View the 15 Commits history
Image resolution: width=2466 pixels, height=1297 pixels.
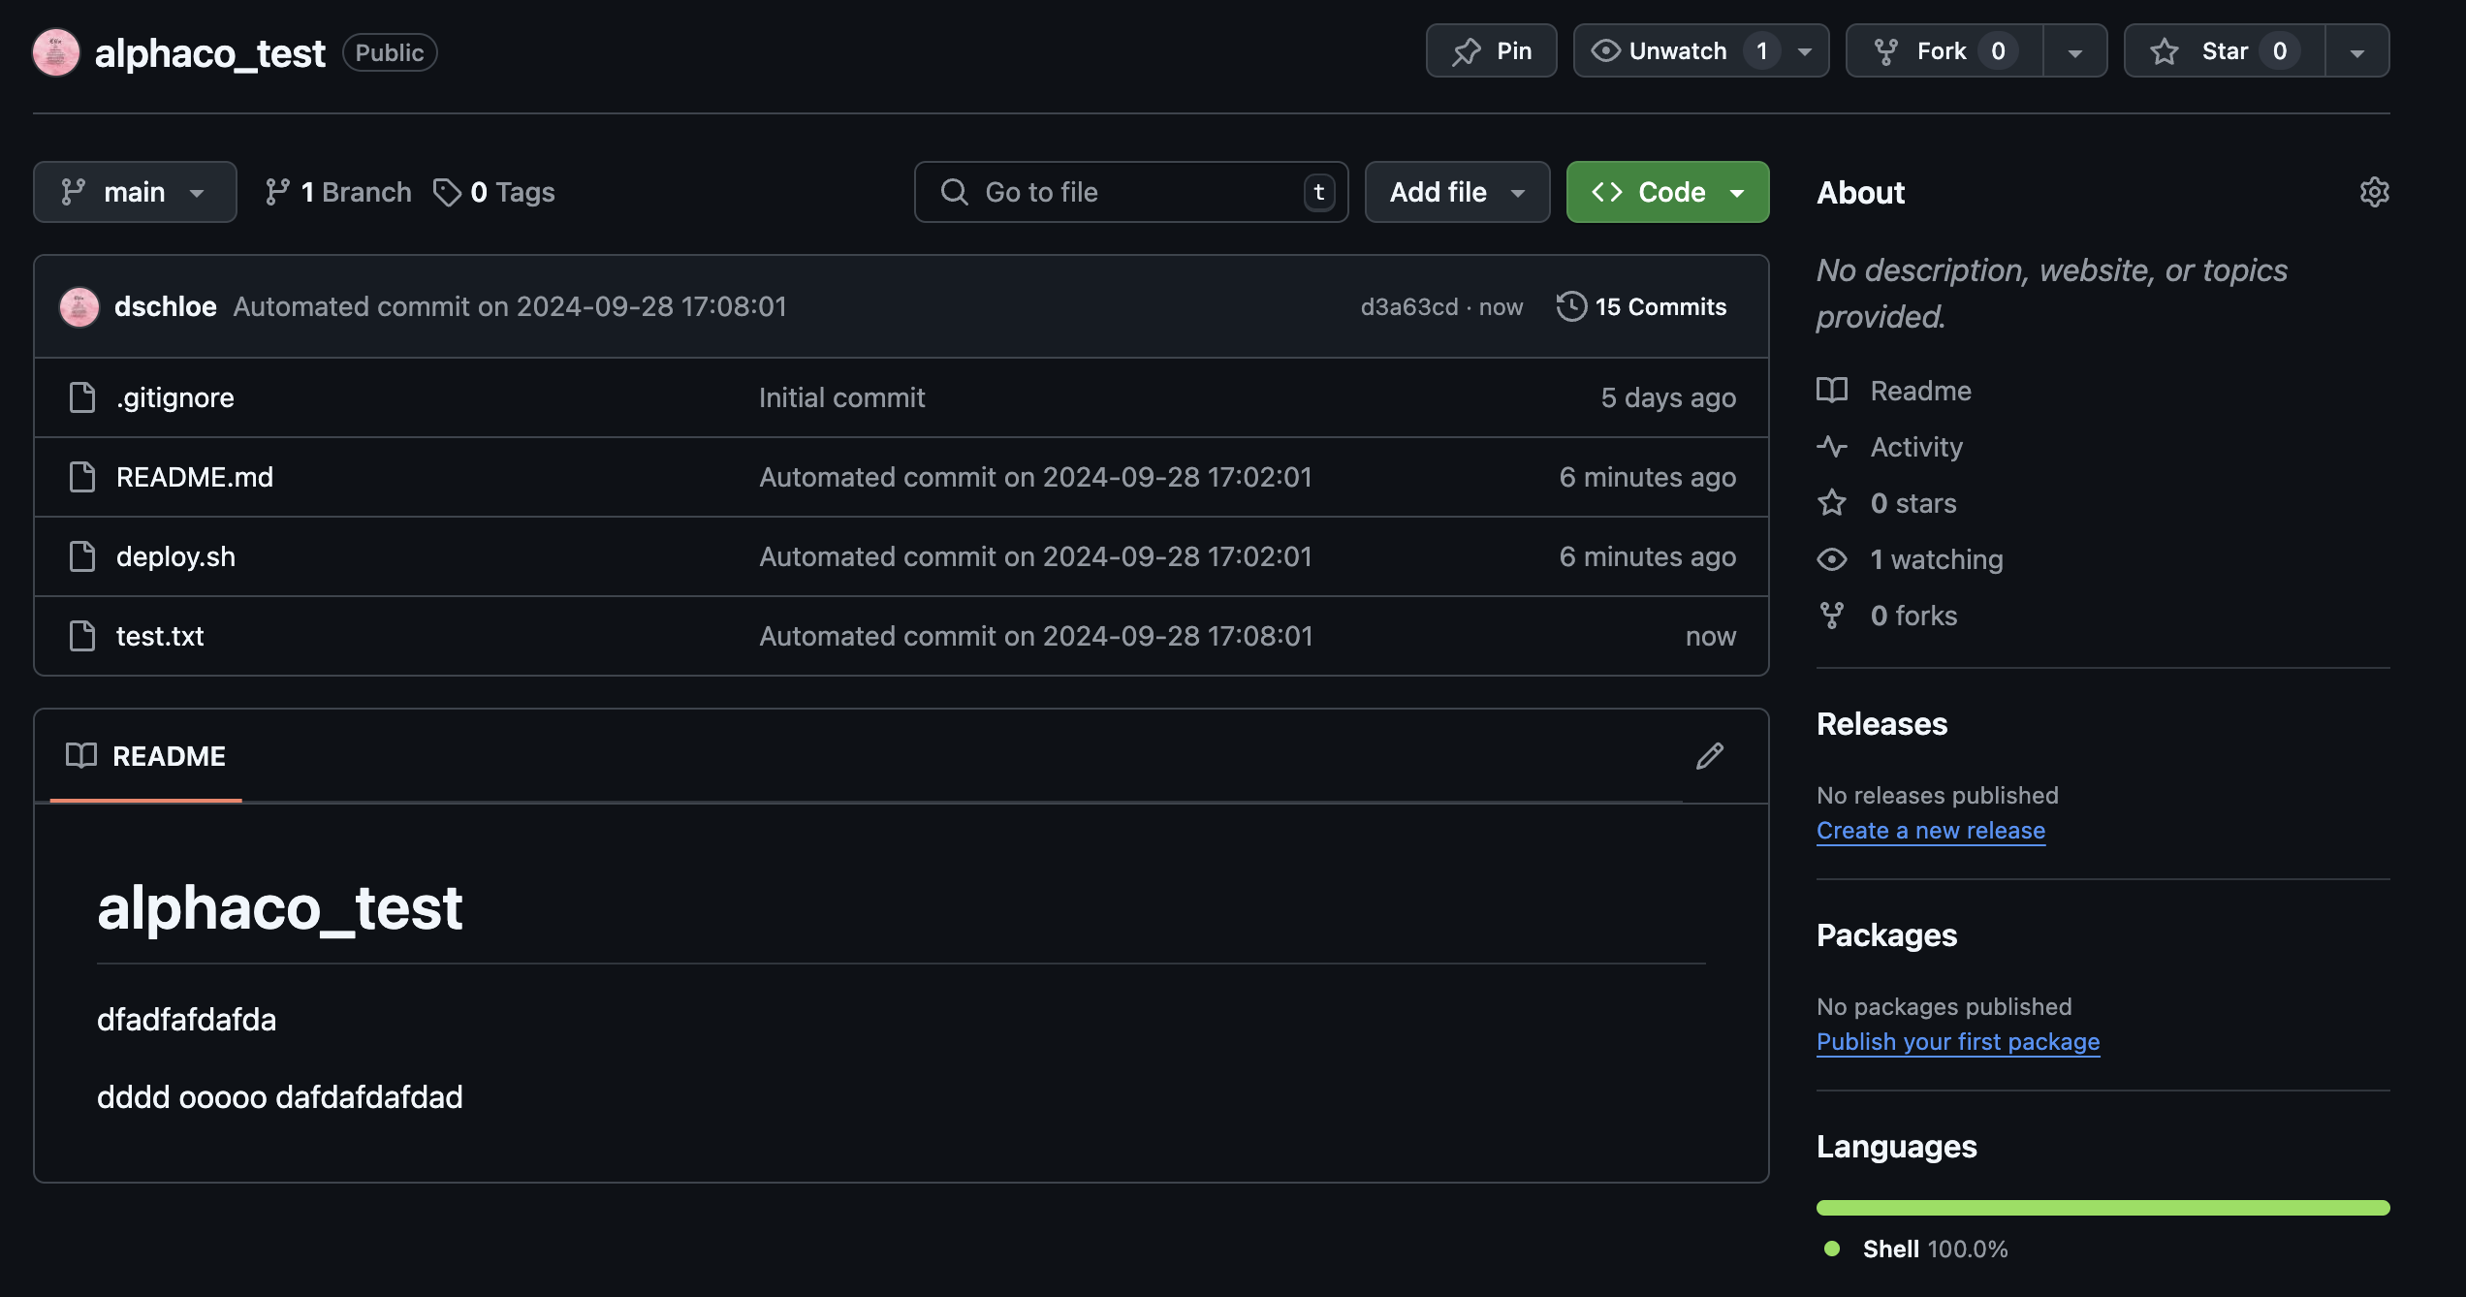tap(1641, 306)
